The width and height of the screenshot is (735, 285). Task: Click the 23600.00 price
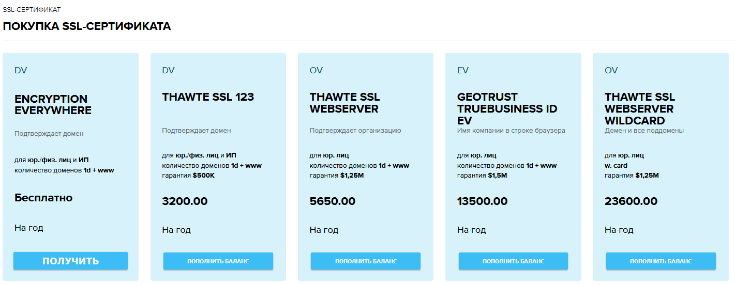(631, 201)
